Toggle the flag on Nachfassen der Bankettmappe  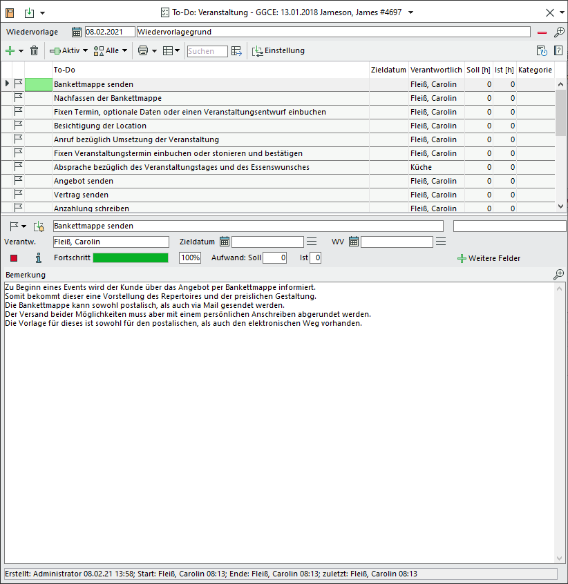pyautogui.click(x=18, y=98)
